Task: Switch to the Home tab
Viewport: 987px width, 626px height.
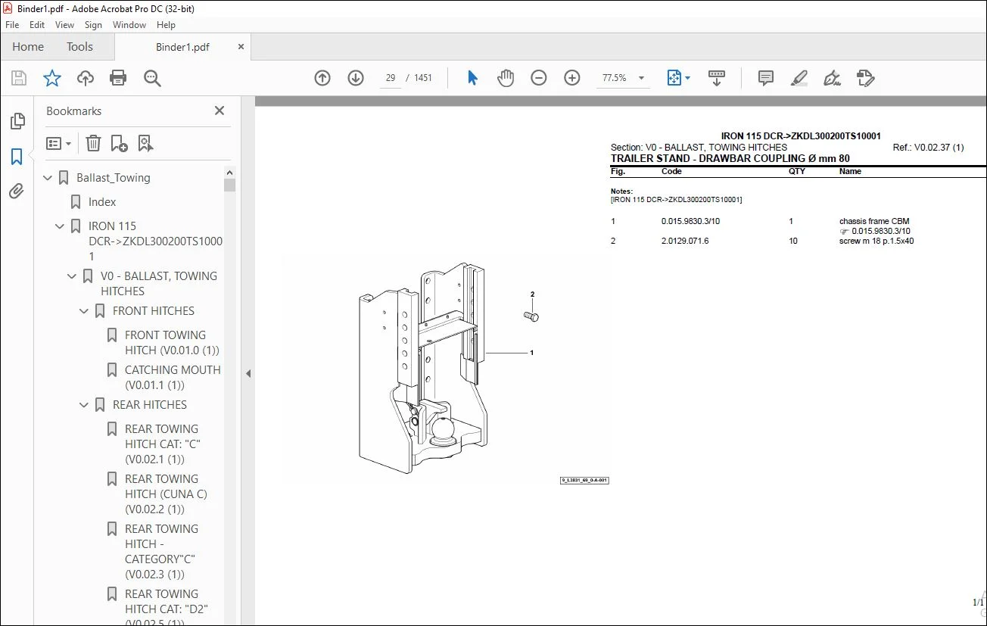Action: click(28, 47)
